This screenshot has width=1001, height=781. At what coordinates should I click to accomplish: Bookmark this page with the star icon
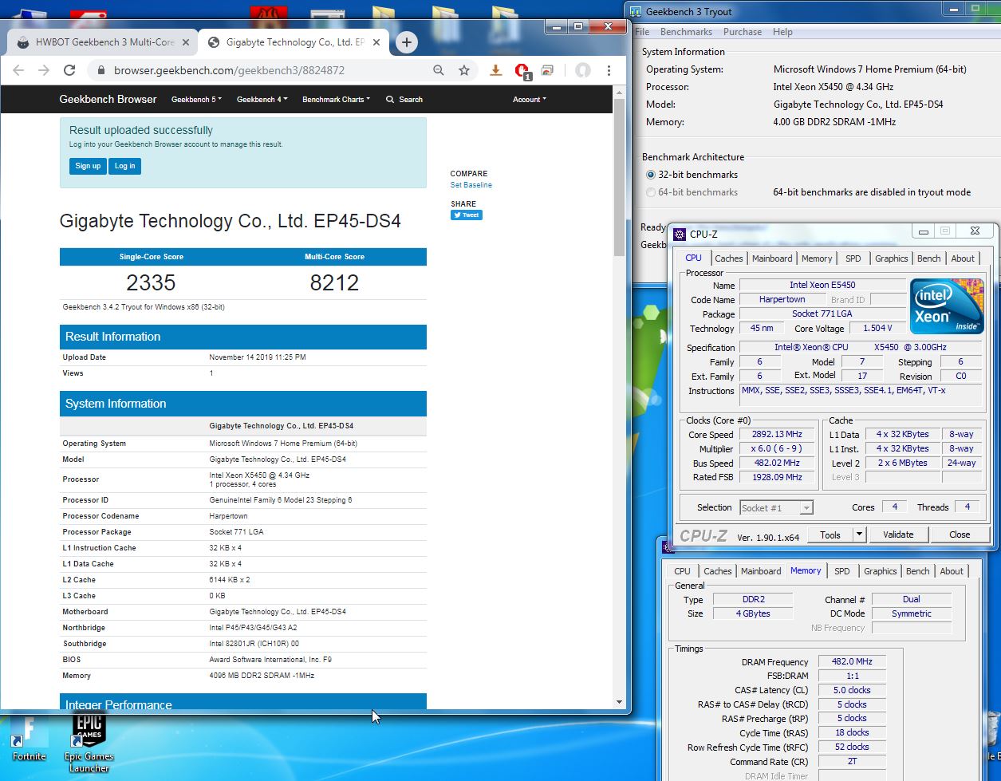[x=464, y=70]
